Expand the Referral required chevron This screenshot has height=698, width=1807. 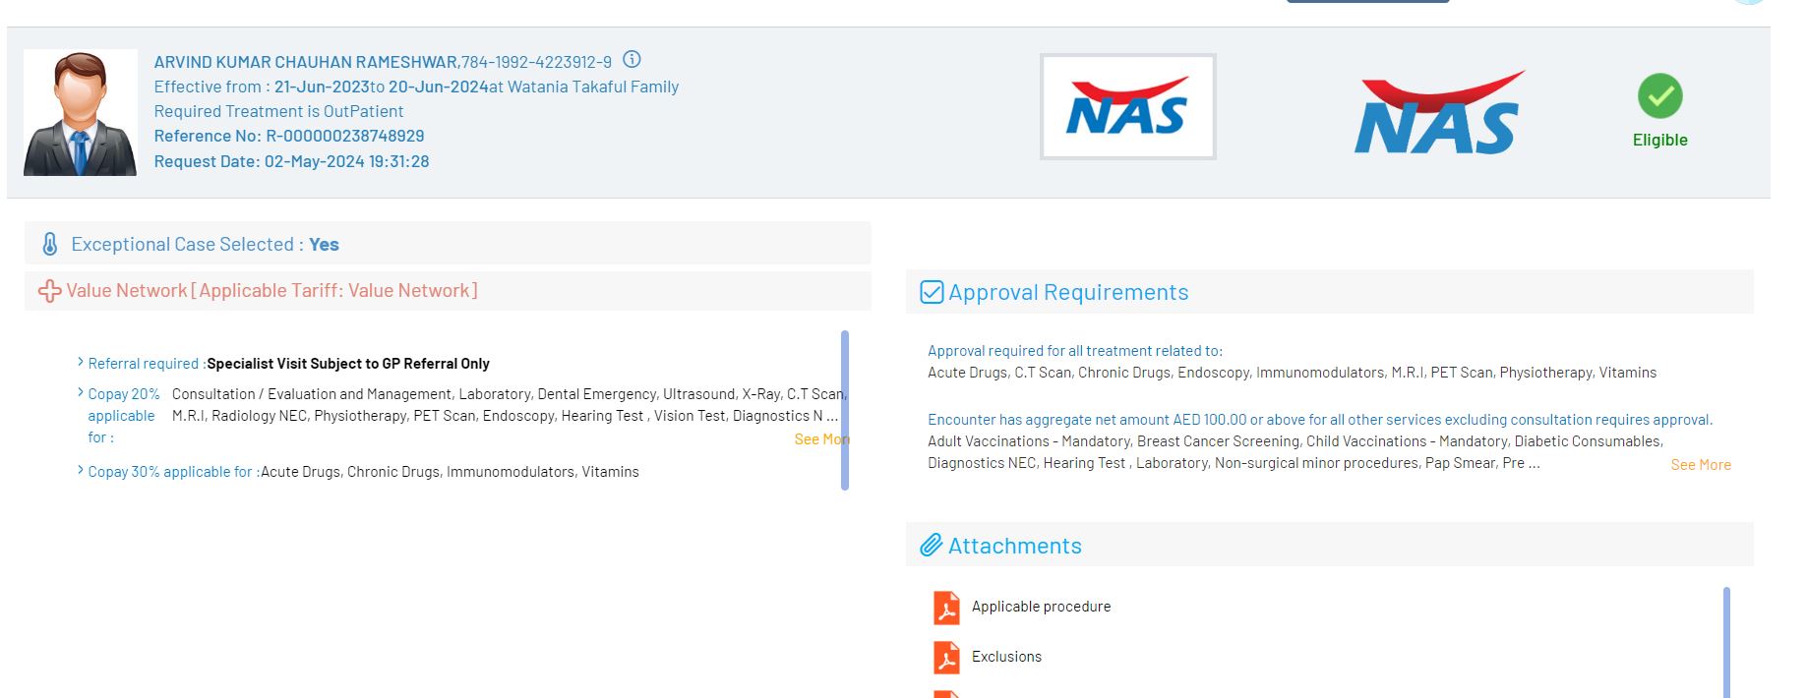click(81, 363)
